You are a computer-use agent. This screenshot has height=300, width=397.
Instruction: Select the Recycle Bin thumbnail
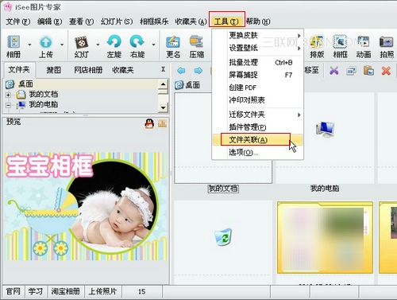[x=223, y=236]
